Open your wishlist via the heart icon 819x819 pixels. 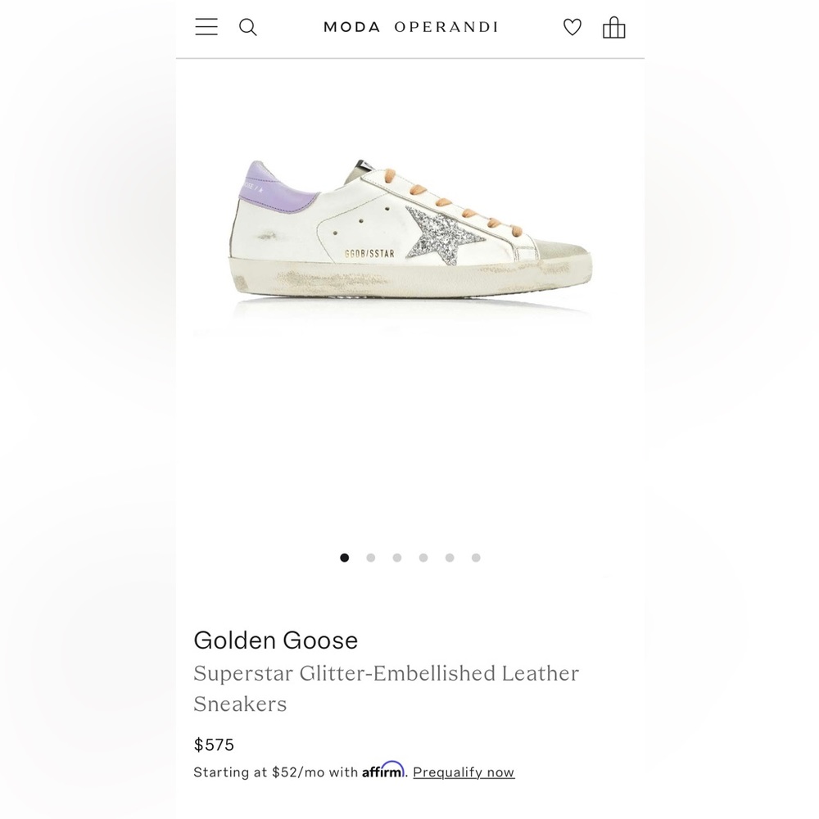(x=572, y=27)
